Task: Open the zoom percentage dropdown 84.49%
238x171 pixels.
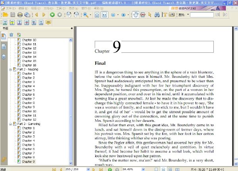Action: pyautogui.click(x=143, y=169)
